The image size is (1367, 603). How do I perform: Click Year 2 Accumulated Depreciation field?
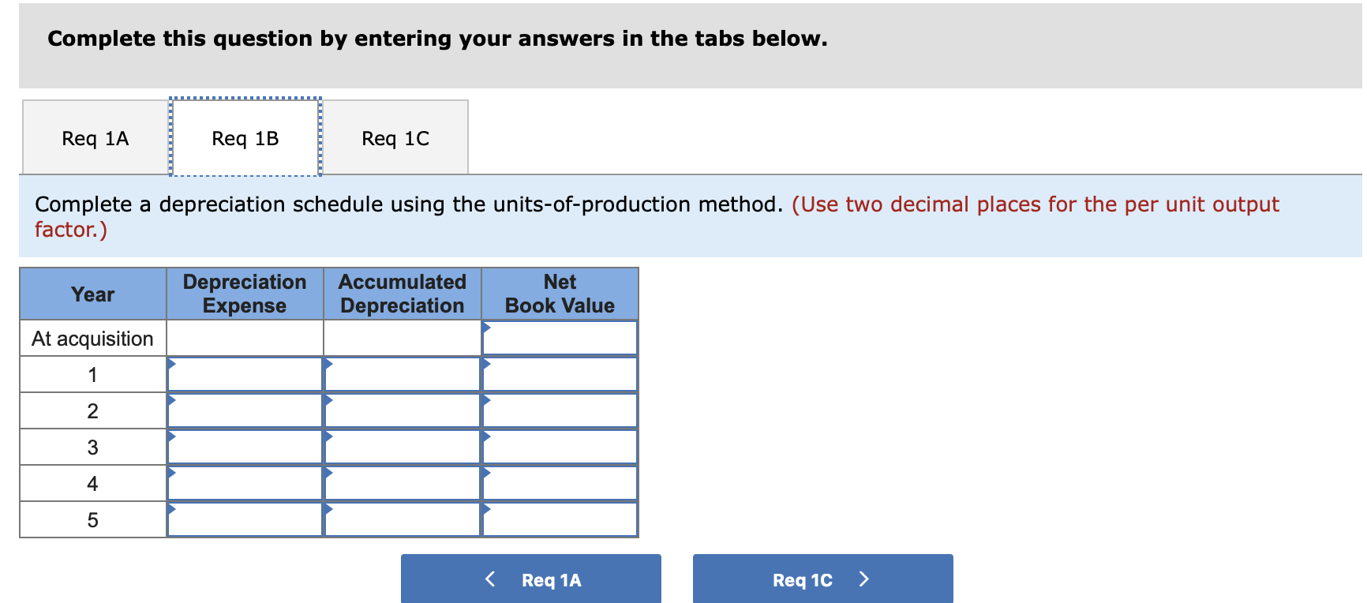(403, 411)
